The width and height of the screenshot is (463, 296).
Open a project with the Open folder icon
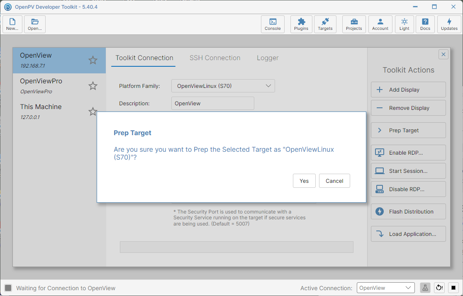[35, 24]
